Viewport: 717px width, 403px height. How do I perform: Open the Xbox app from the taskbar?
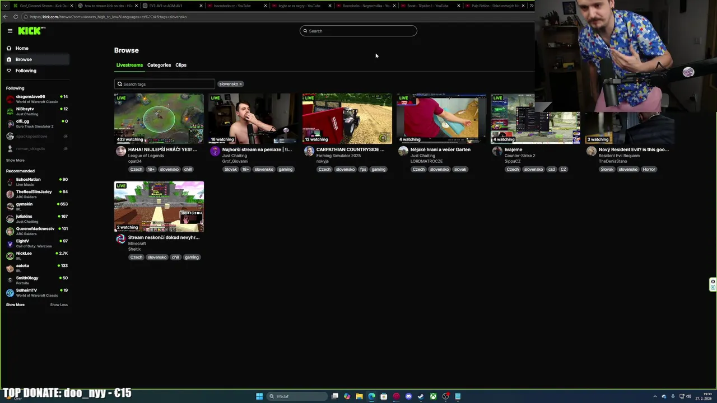coord(433,396)
